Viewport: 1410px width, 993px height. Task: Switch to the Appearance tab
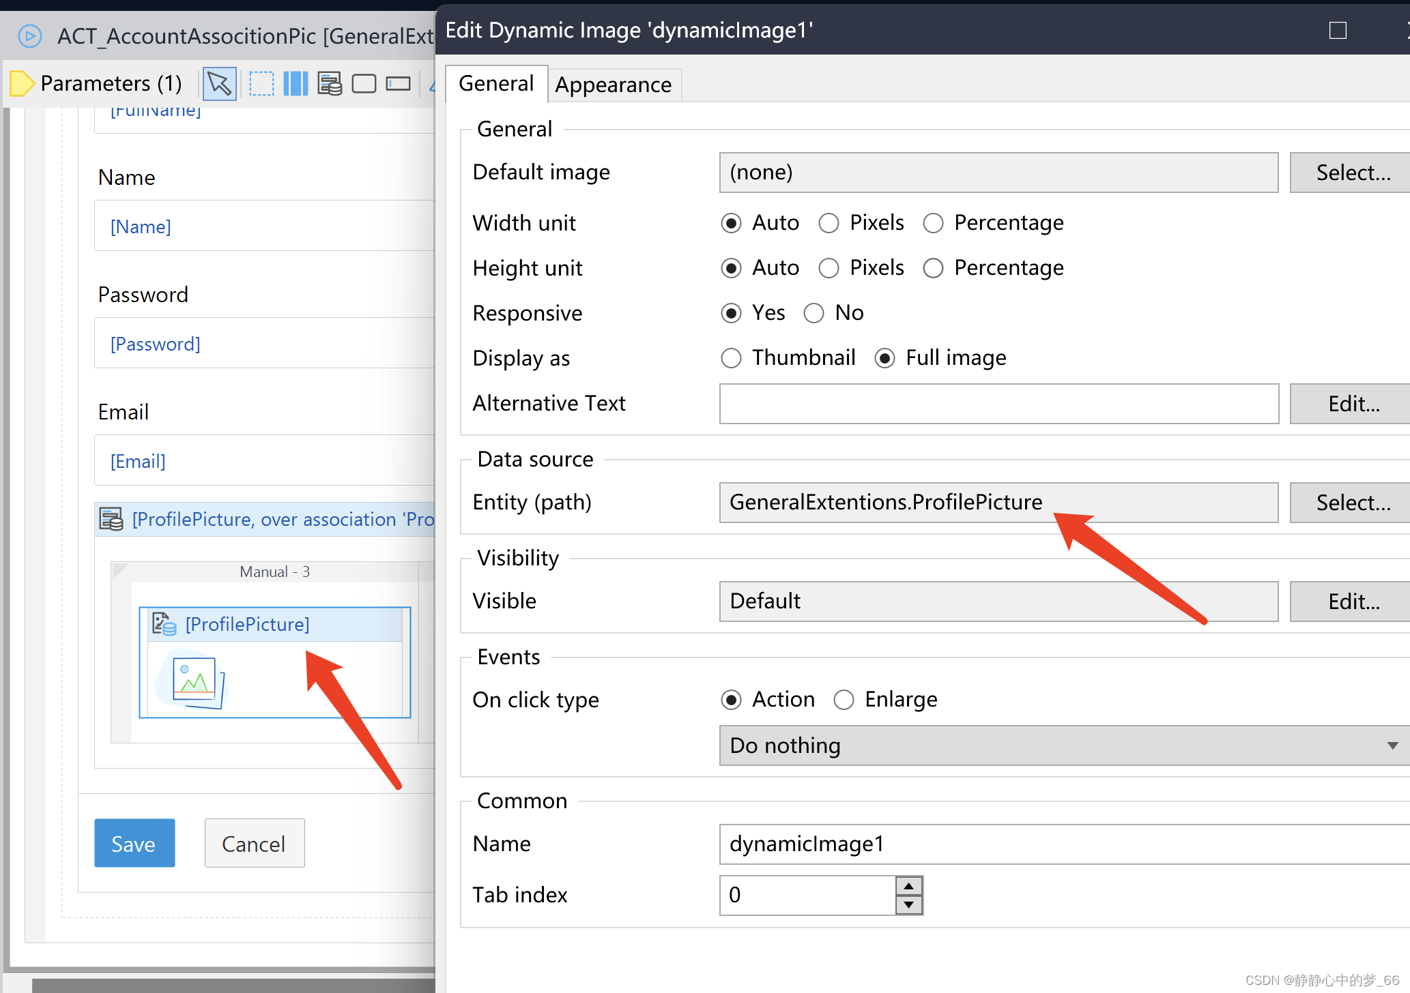point(613,85)
